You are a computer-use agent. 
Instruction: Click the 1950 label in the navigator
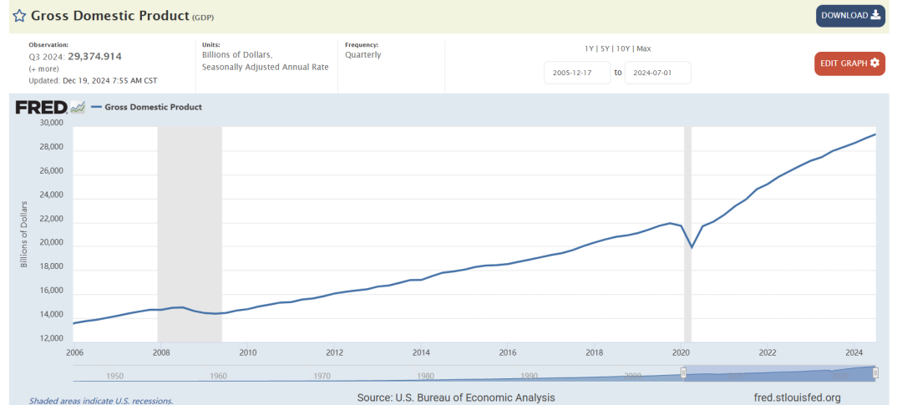tap(115, 377)
